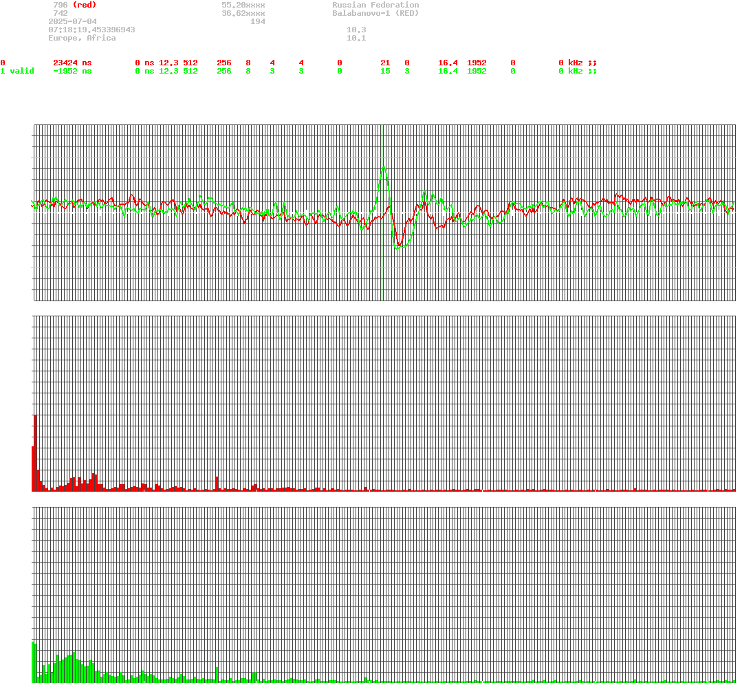Click the green "1 valid" label
The width and height of the screenshot is (753, 698).
[17, 71]
